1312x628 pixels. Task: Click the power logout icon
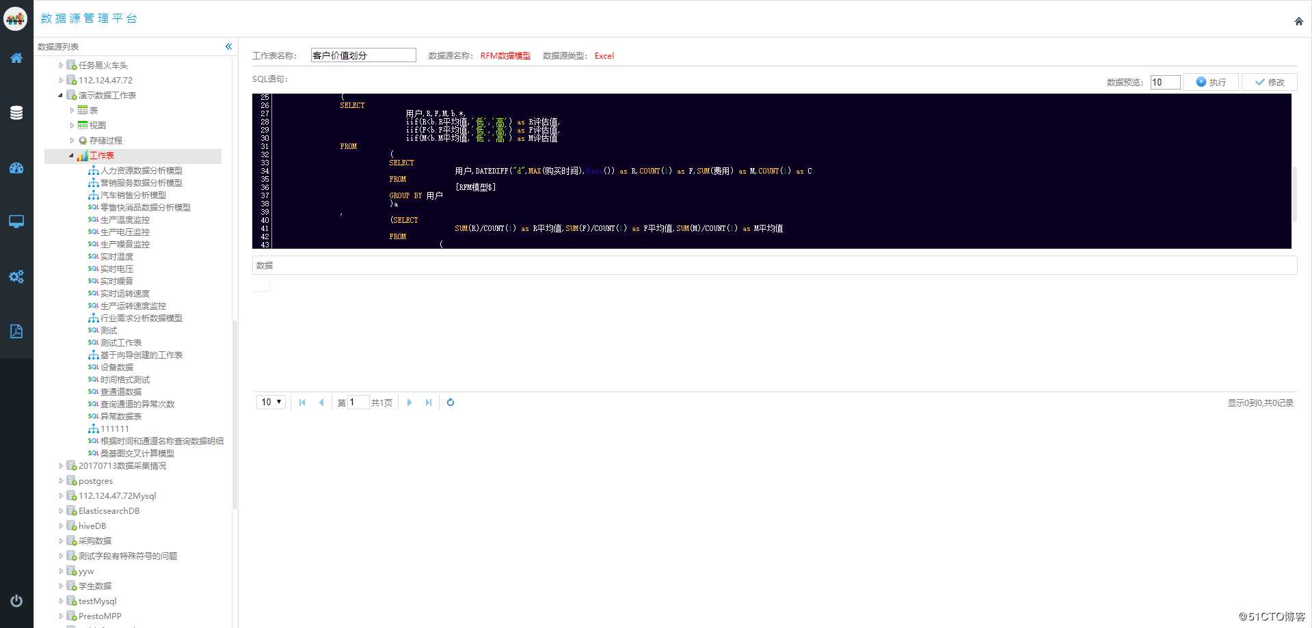click(16, 601)
